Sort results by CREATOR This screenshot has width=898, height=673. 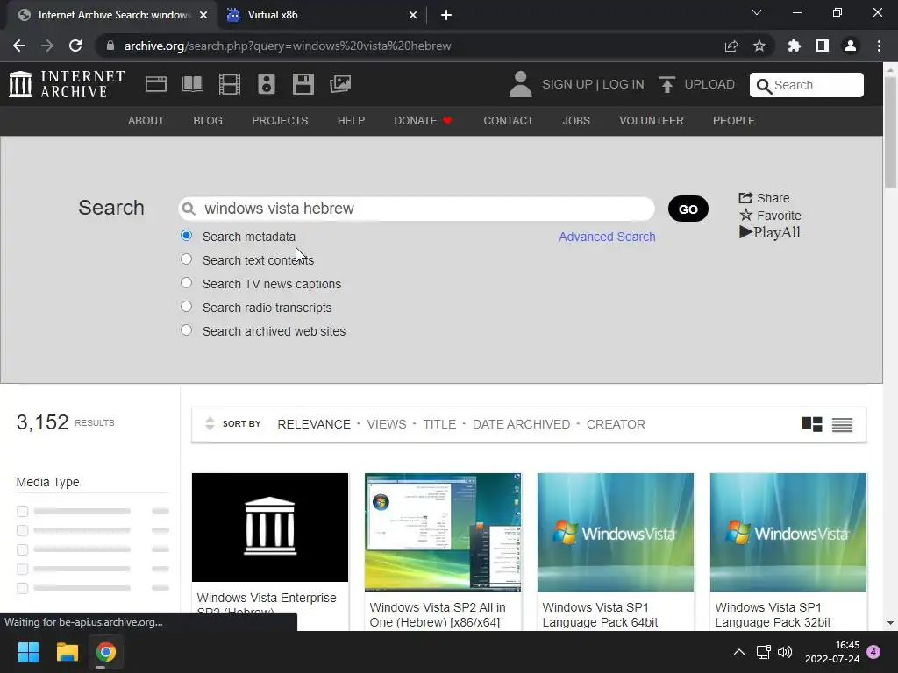pyautogui.click(x=616, y=424)
